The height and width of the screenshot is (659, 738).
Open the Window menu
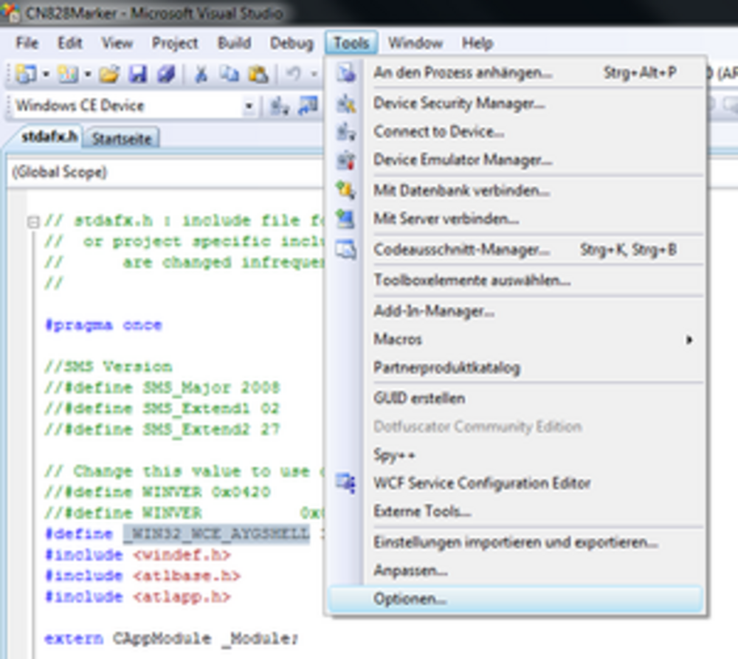pyautogui.click(x=415, y=43)
